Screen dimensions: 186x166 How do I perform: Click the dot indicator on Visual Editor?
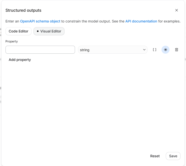pyautogui.click(x=38, y=31)
